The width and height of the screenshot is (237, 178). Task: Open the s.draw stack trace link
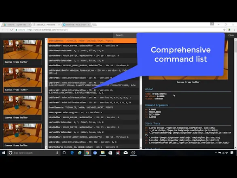(x=182, y=128)
